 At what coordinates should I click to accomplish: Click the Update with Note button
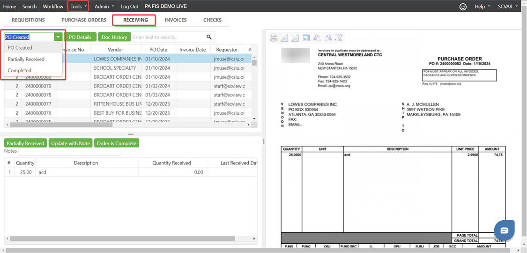tap(70, 143)
